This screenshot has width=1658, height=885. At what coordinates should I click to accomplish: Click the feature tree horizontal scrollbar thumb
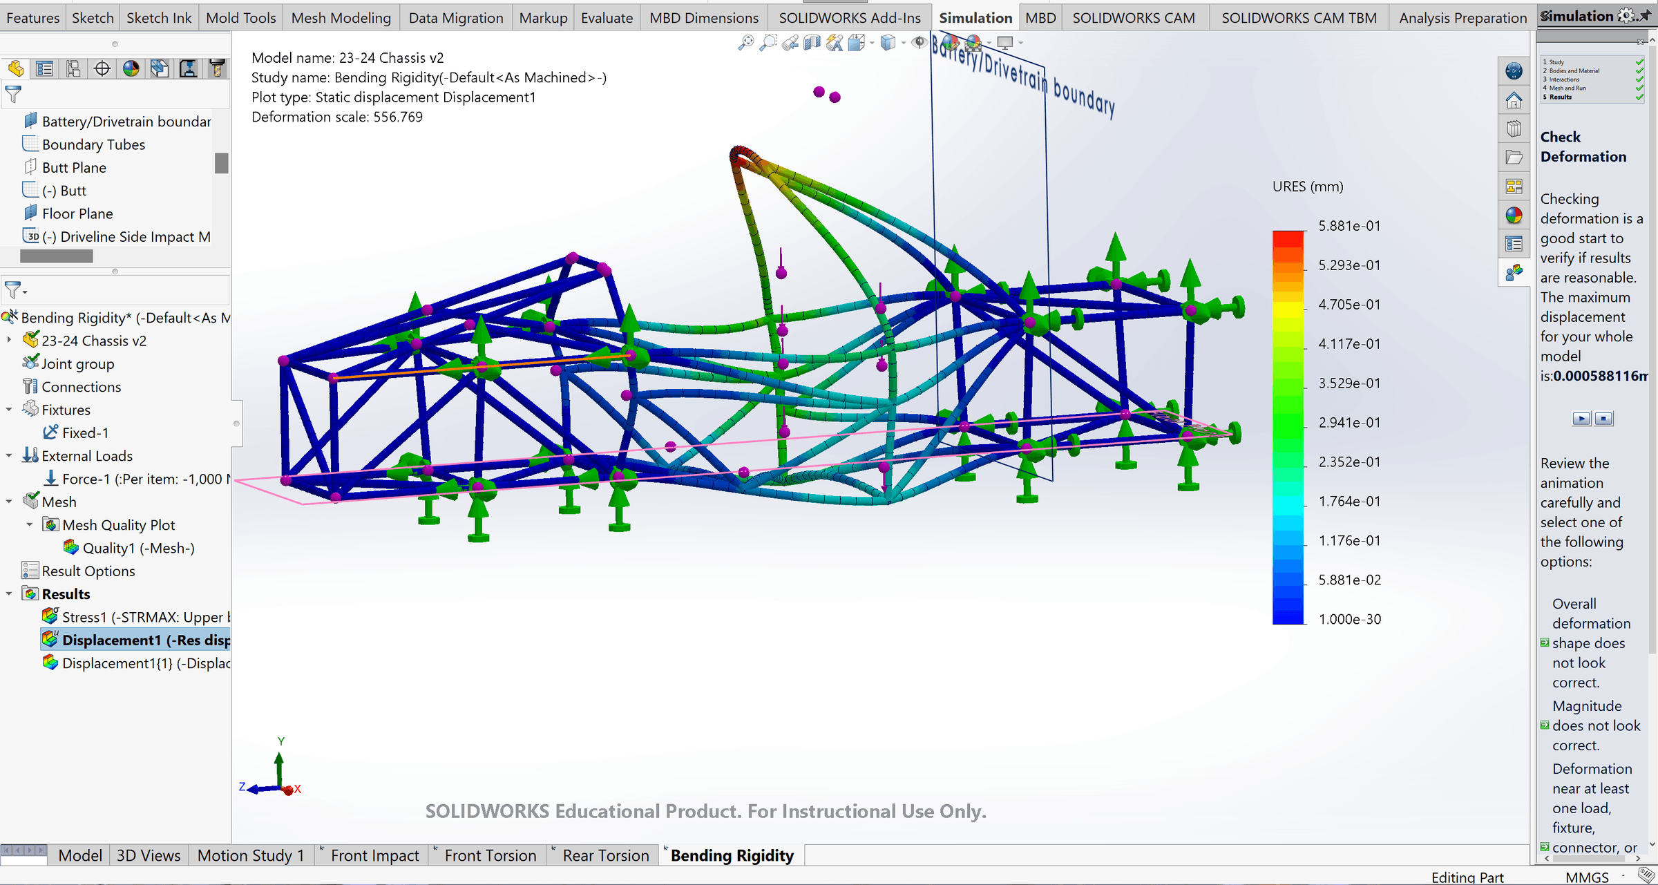pos(57,256)
